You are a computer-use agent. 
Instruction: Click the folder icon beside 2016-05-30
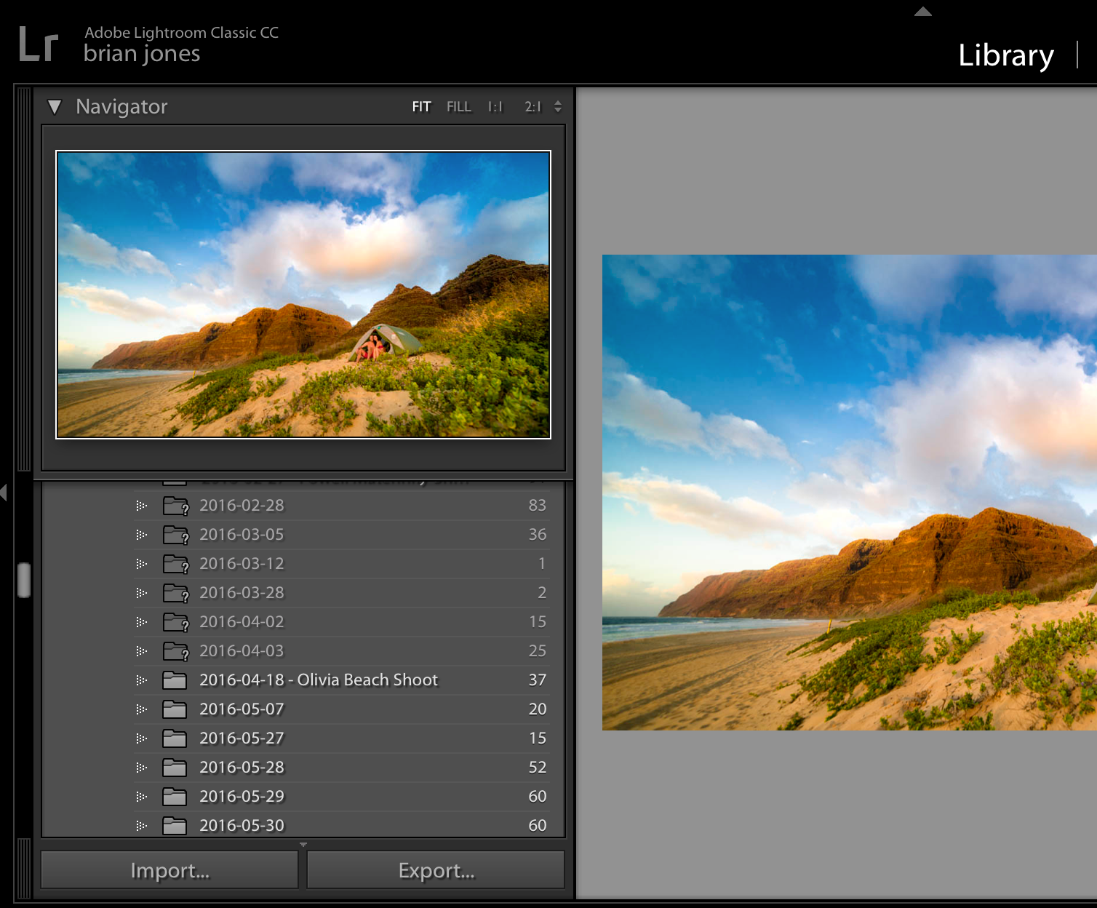click(x=175, y=826)
